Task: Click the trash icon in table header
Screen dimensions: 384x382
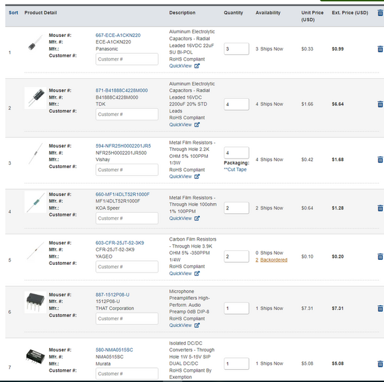Action: [380, 13]
